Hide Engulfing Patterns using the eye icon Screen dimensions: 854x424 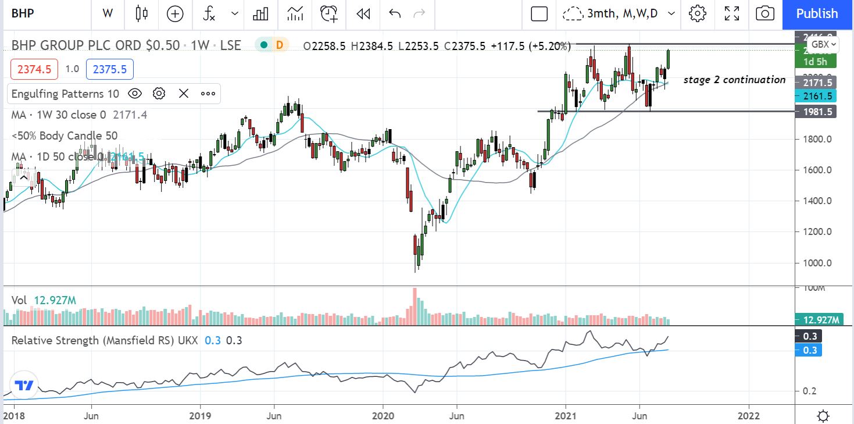[x=135, y=93]
